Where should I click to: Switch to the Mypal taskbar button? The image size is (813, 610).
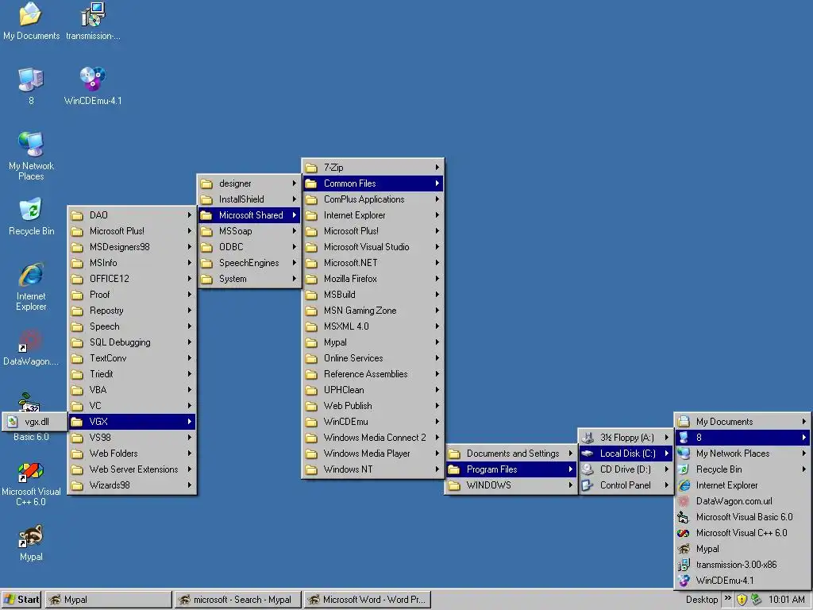click(x=108, y=600)
